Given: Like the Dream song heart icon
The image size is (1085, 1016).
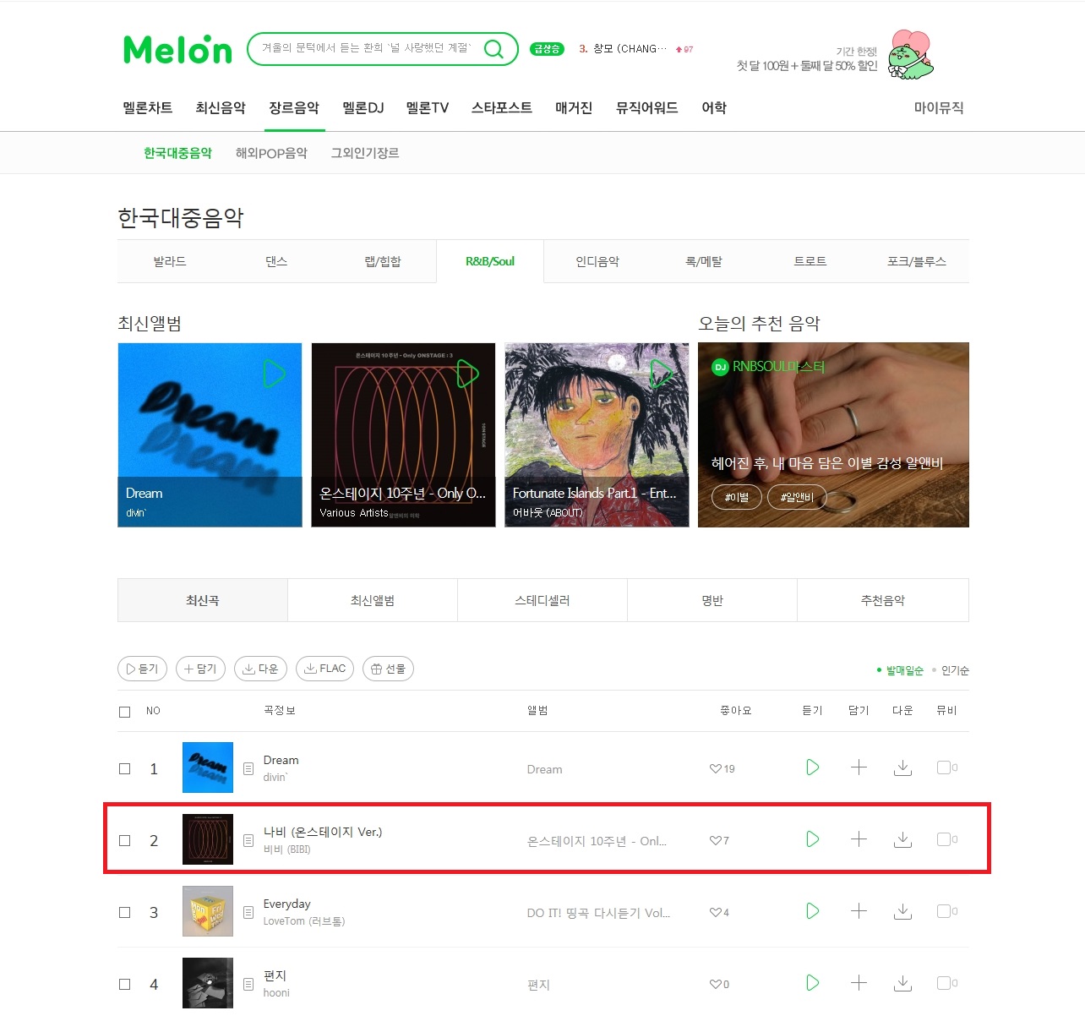Looking at the screenshot, I should click(x=716, y=769).
